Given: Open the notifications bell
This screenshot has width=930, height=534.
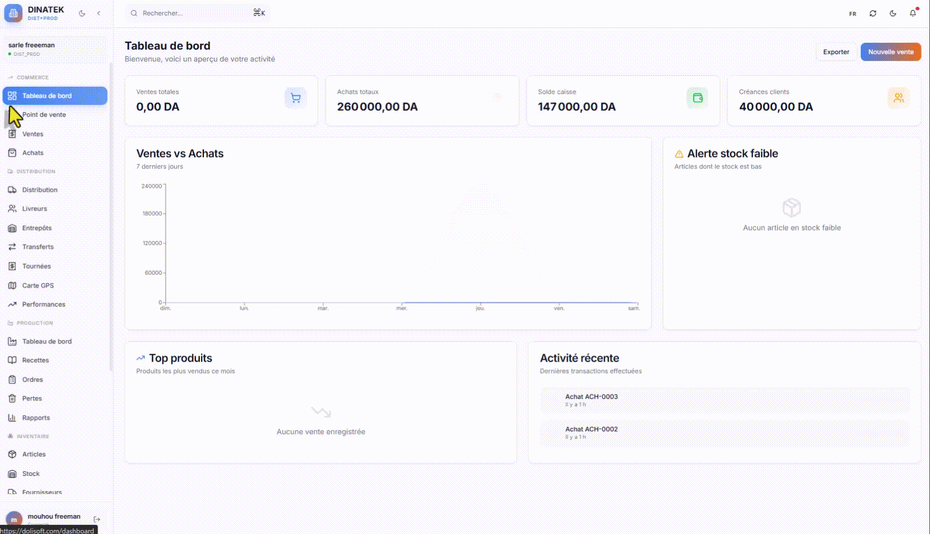Looking at the screenshot, I should point(912,13).
